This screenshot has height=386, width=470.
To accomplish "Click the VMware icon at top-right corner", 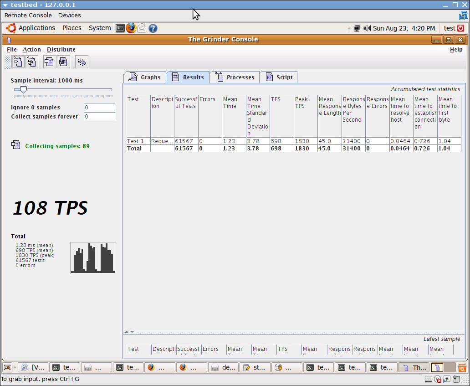I will tap(464, 15).
